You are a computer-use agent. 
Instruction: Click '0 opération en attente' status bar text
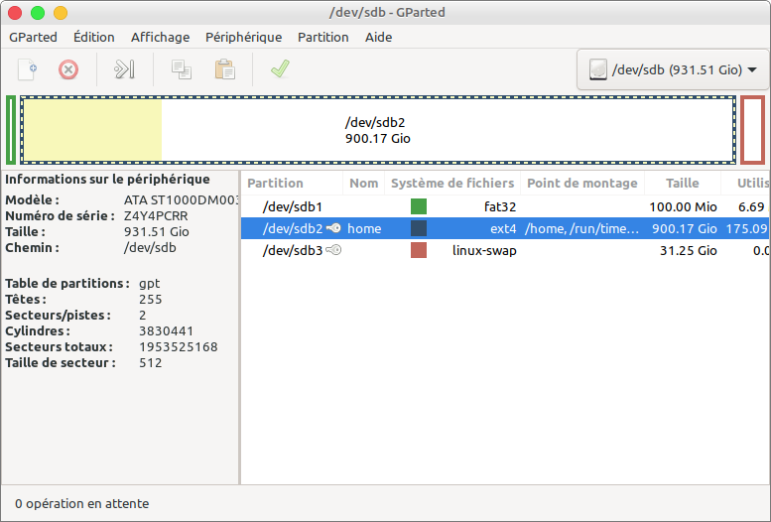point(82,504)
